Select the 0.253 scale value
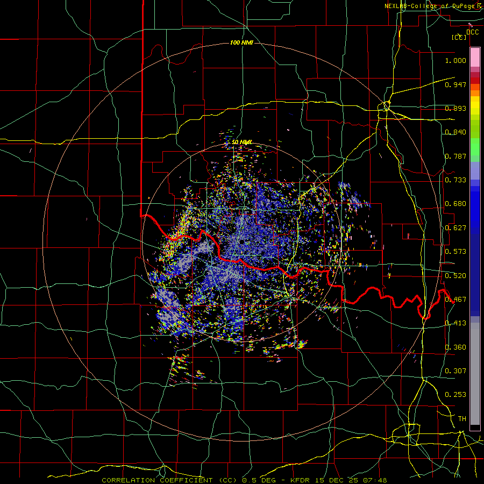This screenshot has width=484, height=484. [x=455, y=395]
